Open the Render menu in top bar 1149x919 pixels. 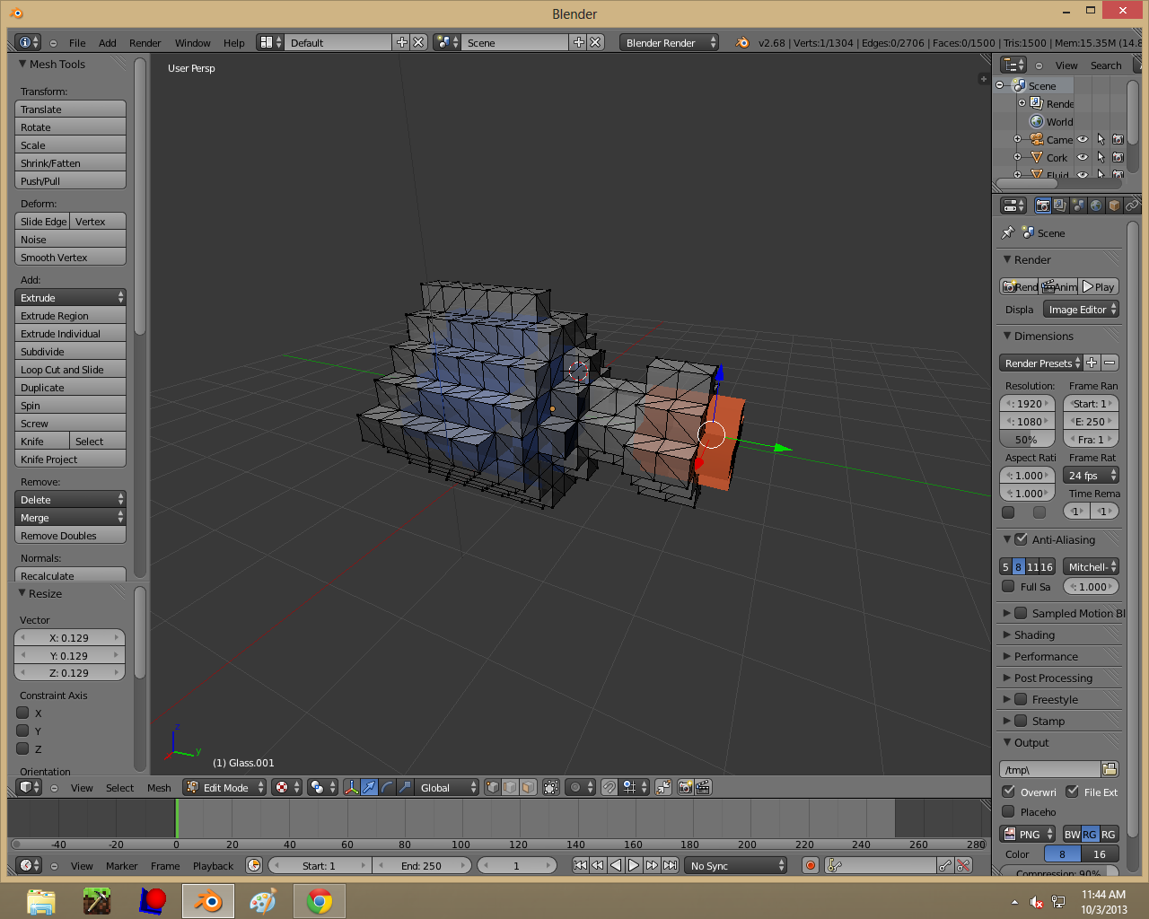(x=145, y=42)
